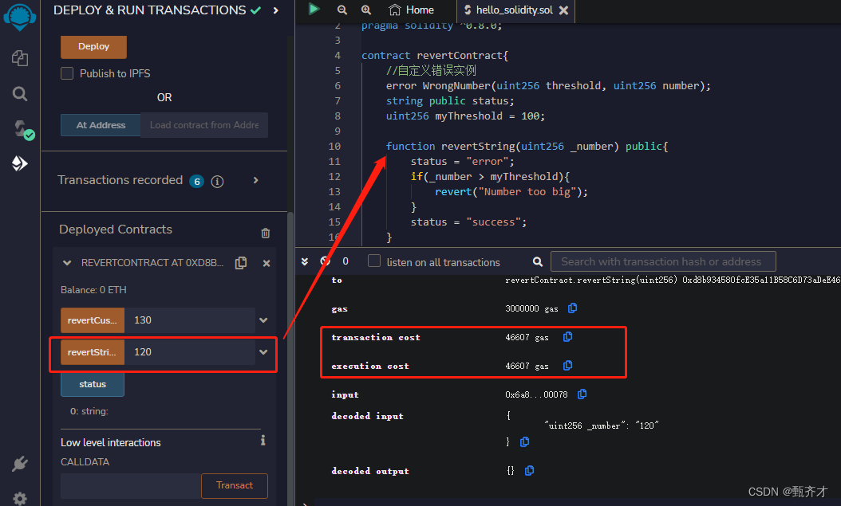841x506 pixels.
Task: Copy the gas value 3000000
Action: coord(572,308)
